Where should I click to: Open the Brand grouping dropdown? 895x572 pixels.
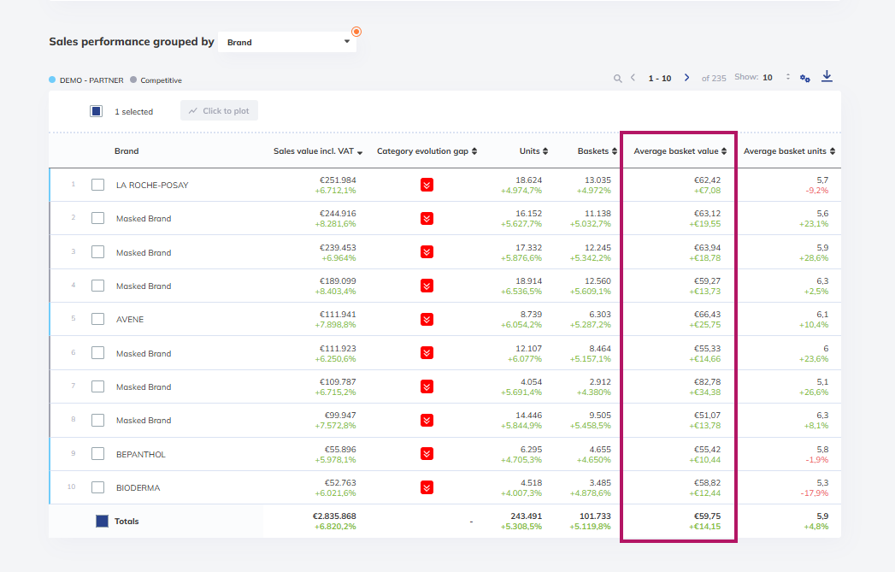pos(287,42)
